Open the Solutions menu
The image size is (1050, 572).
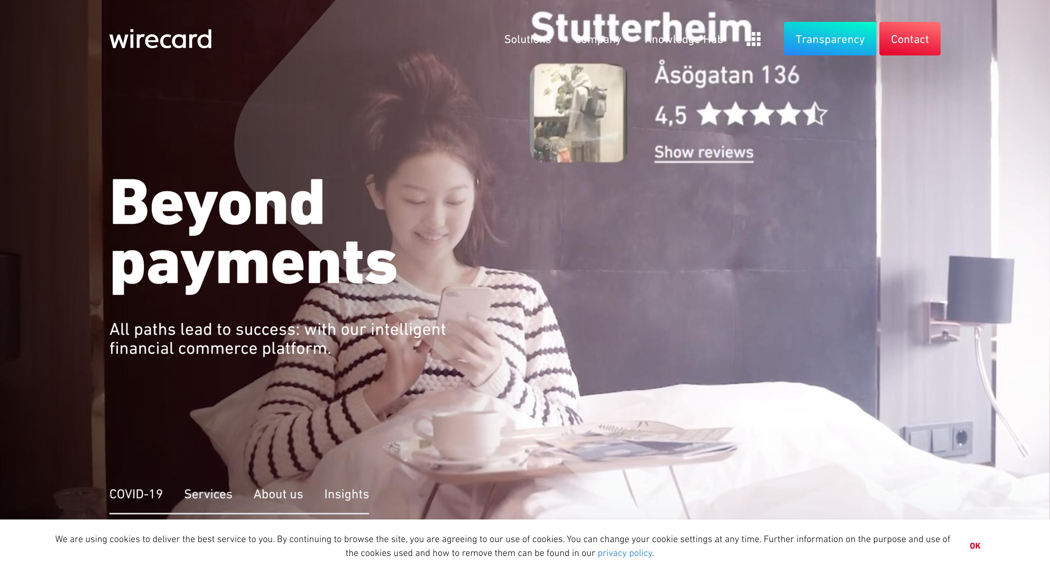528,39
